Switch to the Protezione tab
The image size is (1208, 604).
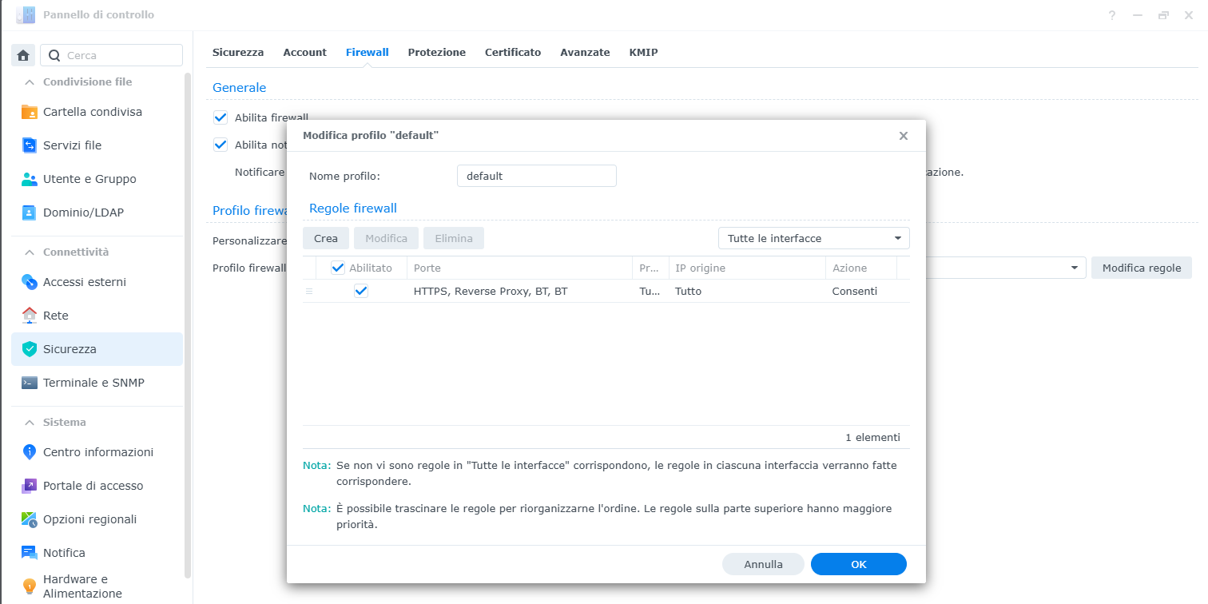pyautogui.click(x=436, y=52)
